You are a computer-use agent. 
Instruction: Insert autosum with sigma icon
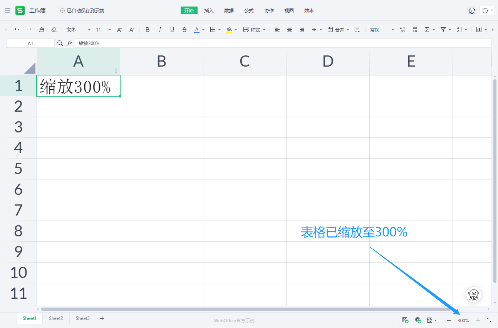pyautogui.click(x=427, y=30)
